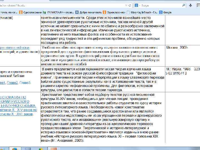Open the 'Добро пожаловать' VK bookmark

(88, 12)
